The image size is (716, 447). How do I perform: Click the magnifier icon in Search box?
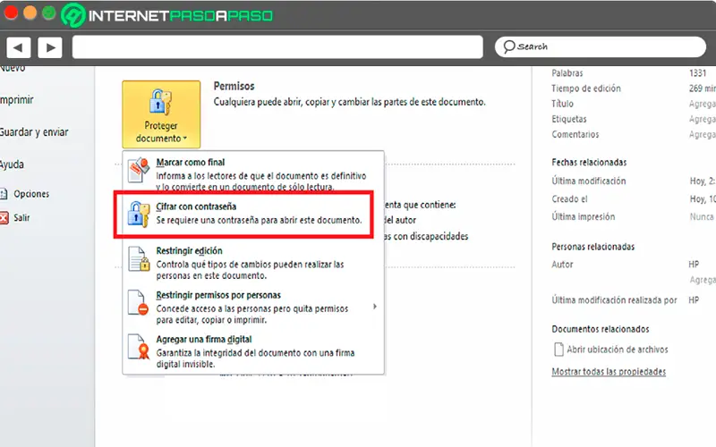coord(508,46)
